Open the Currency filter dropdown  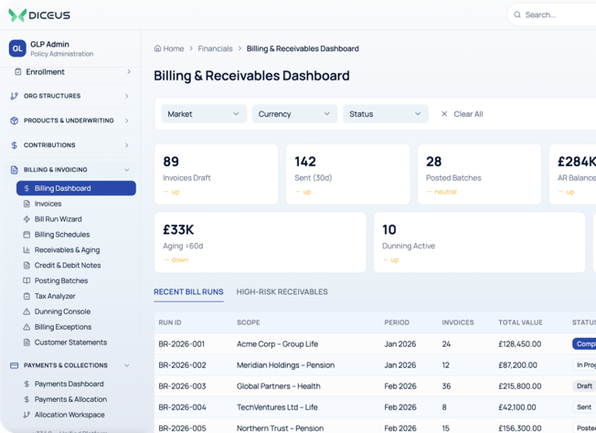(294, 114)
